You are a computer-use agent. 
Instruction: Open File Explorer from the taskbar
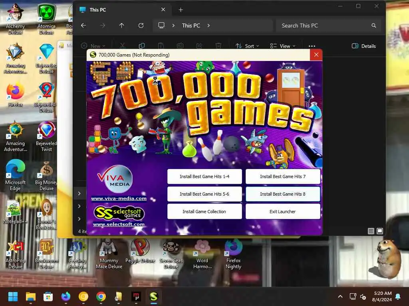(30, 296)
